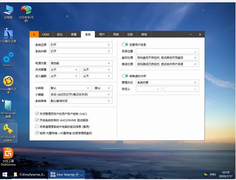This screenshot has width=236, height=180.
Task: Open the 此电脑 desktop icon
Action: pyautogui.click(x=8, y=12)
